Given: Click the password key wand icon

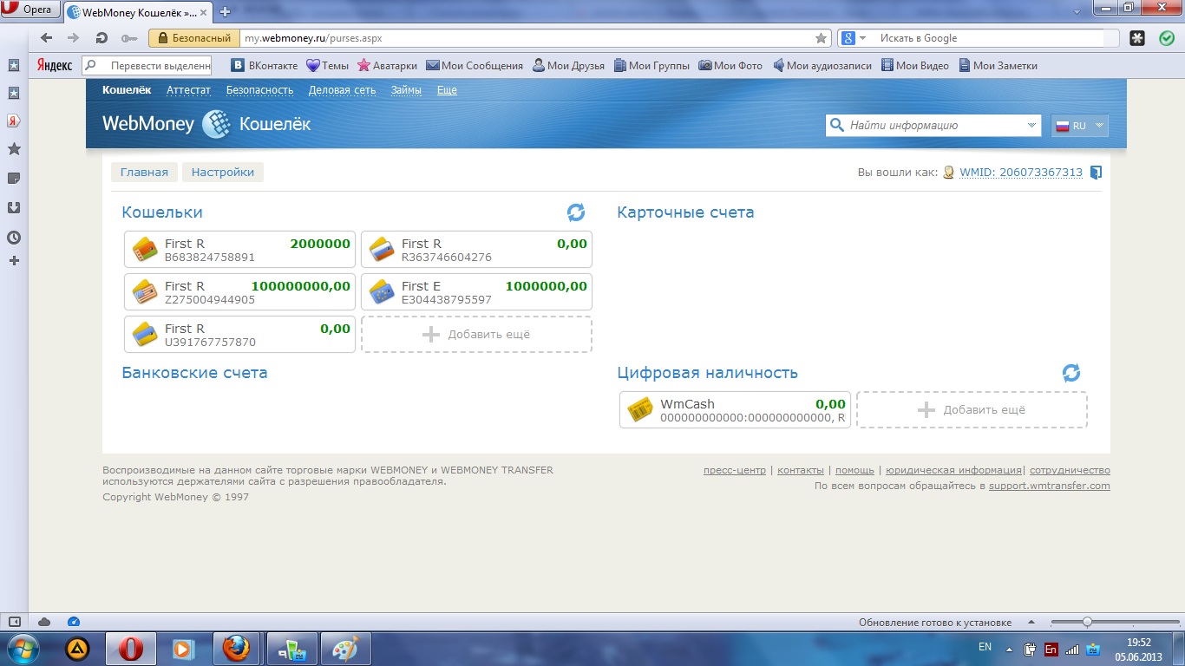Looking at the screenshot, I should pos(129,38).
